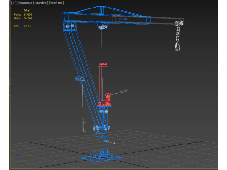Screen dimensions: 227x170
Task: Select the blue horizontal boom arm
Action: (x=107, y=18)
